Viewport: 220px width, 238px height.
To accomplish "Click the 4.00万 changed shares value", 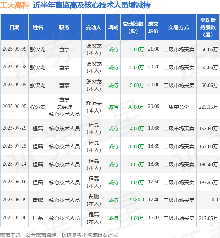I will point(137,129).
